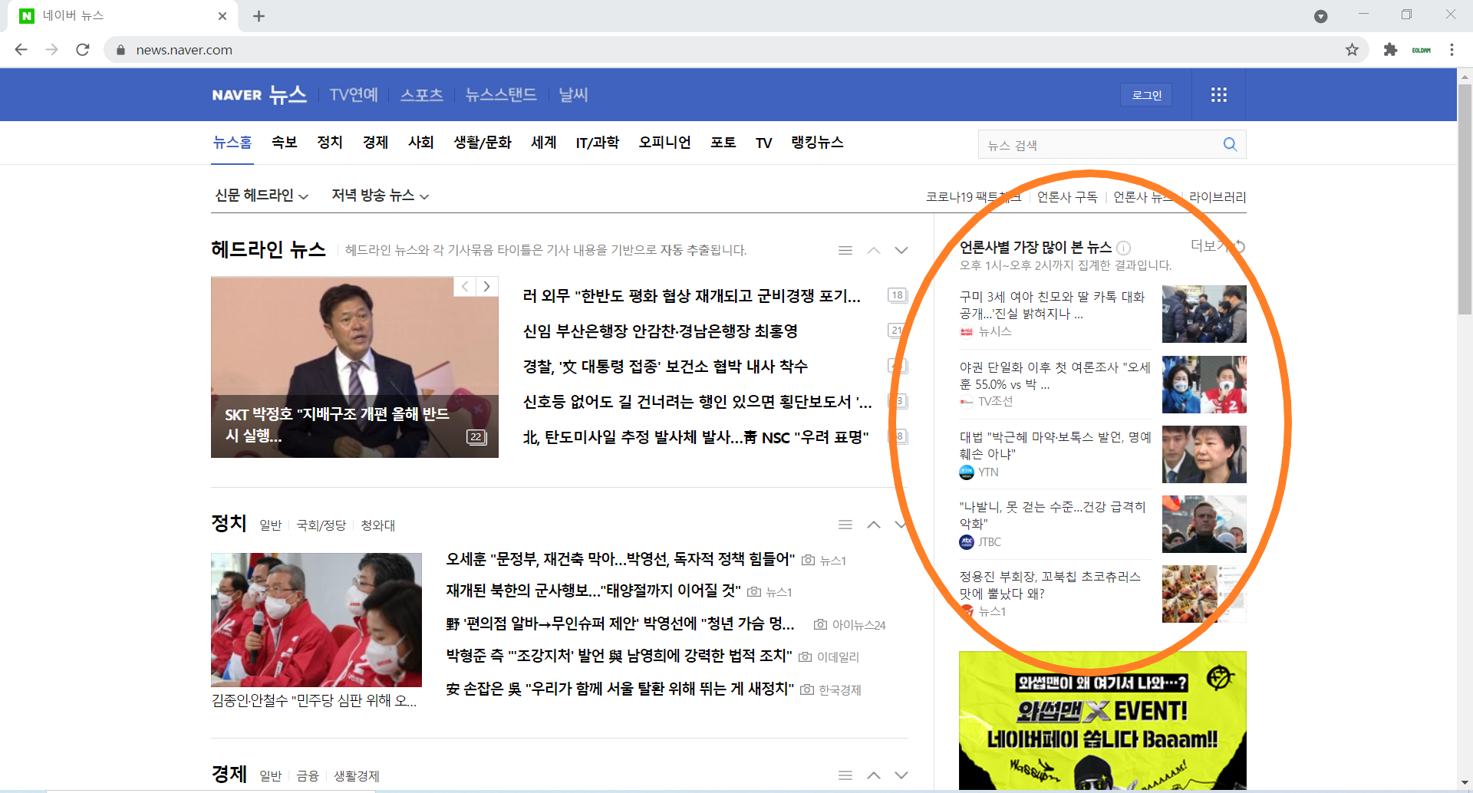
Task: Open the 정치 section press conference photo
Action: point(316,620)
